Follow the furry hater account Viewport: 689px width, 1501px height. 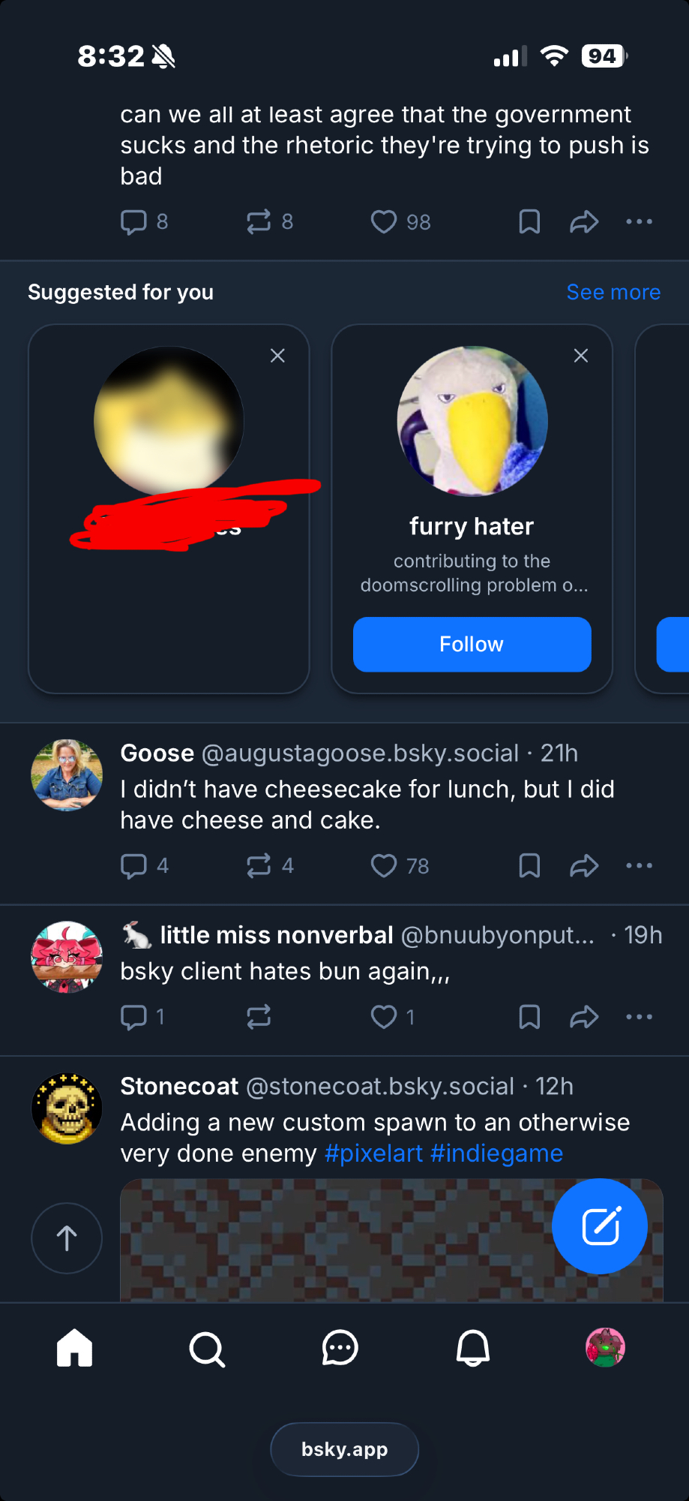472,644
